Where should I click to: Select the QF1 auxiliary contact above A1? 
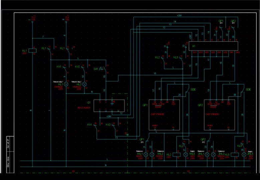[x=222, y=29]
